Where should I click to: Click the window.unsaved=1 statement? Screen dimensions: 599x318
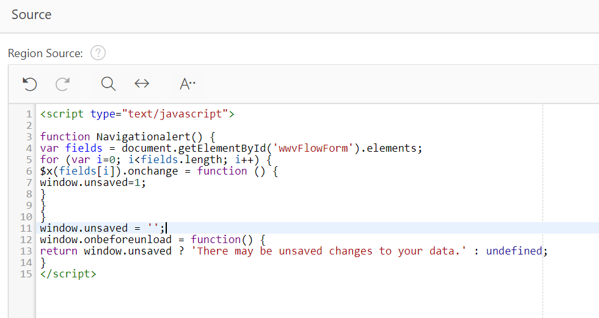[x=93, y=183]
